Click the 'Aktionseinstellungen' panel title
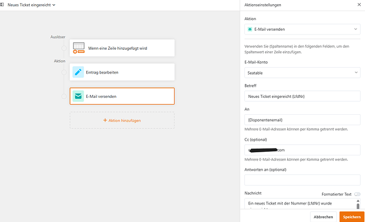The image size is (365, 222). pos(262,5)
